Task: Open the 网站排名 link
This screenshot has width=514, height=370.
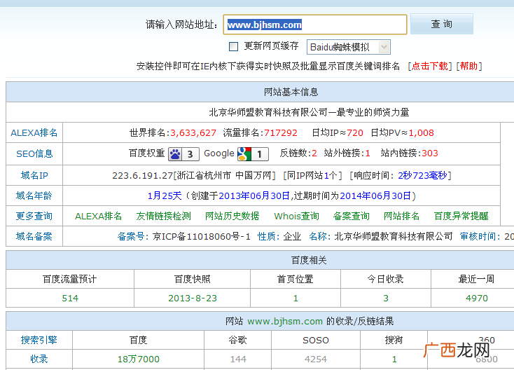Action: point(401,216)
